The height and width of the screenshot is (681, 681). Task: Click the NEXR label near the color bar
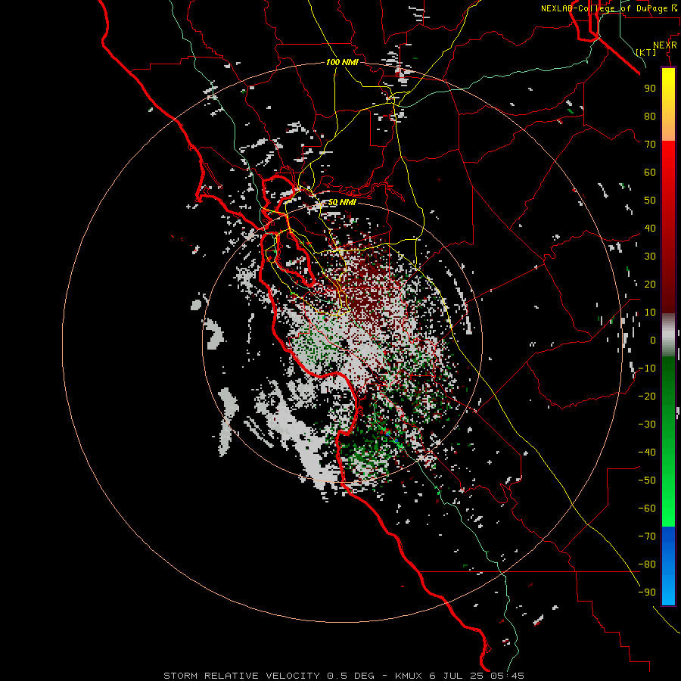click(665, 45)
